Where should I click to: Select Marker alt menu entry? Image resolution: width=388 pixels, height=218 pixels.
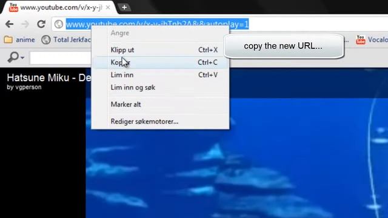point(161,104)
